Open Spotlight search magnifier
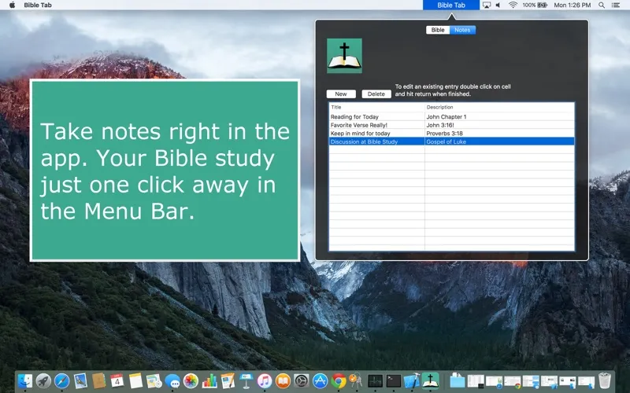630x393 pixels. (602, 6)
